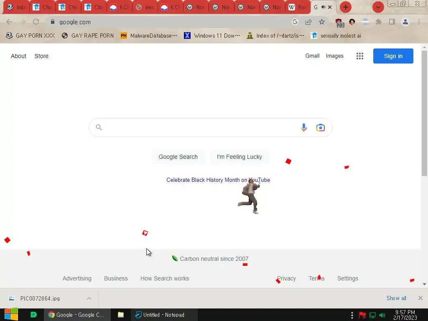
Task: Open the Windows Start menu
Action: click(x=11, y=315)
